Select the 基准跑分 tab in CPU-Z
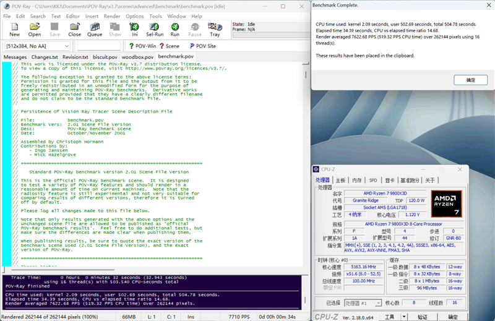The image size is (495, 321). [408, 181]
